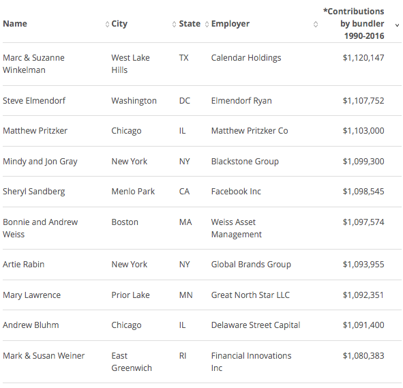The height and width of the screenshot is (388, 403).
Task: Click Weiss Asset Management employer cell
Action: pyautogui.click(x=237, y=228)
